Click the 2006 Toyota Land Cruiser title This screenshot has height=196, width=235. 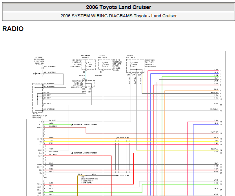(x=118, y=7)
